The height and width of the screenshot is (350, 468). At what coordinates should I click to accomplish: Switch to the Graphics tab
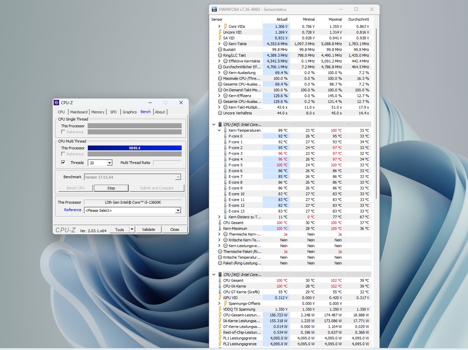coord(130,112)
